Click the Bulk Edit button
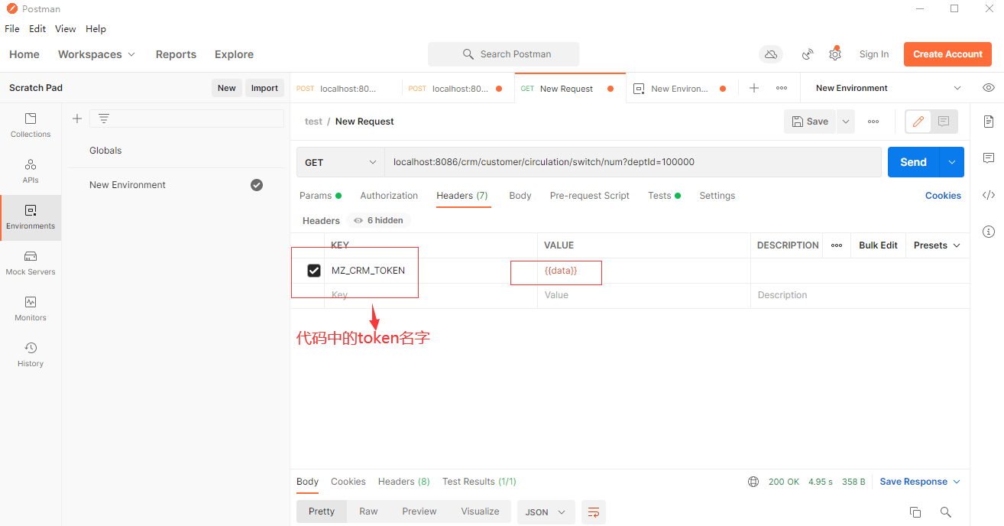 pos(878,245)
